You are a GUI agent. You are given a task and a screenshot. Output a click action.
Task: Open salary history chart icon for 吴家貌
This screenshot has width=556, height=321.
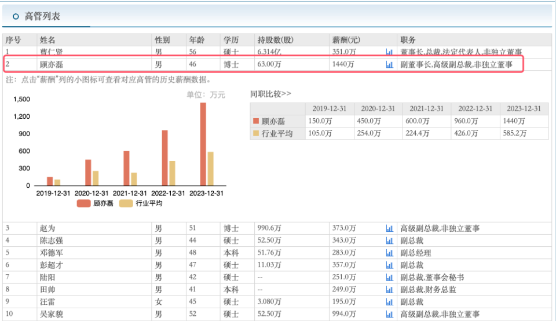(x=389, y=314)
